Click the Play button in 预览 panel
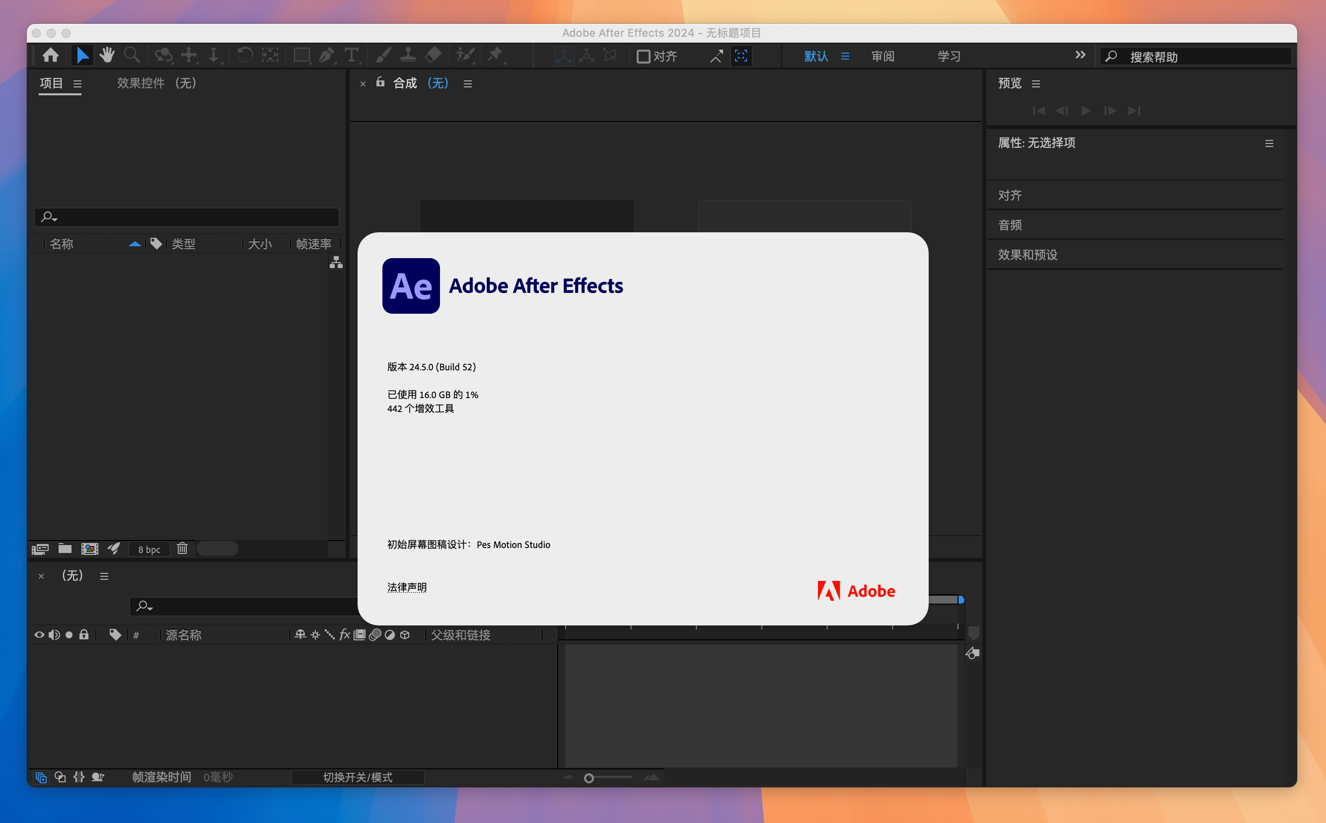1326x823 pixels. coord(1085,111)
